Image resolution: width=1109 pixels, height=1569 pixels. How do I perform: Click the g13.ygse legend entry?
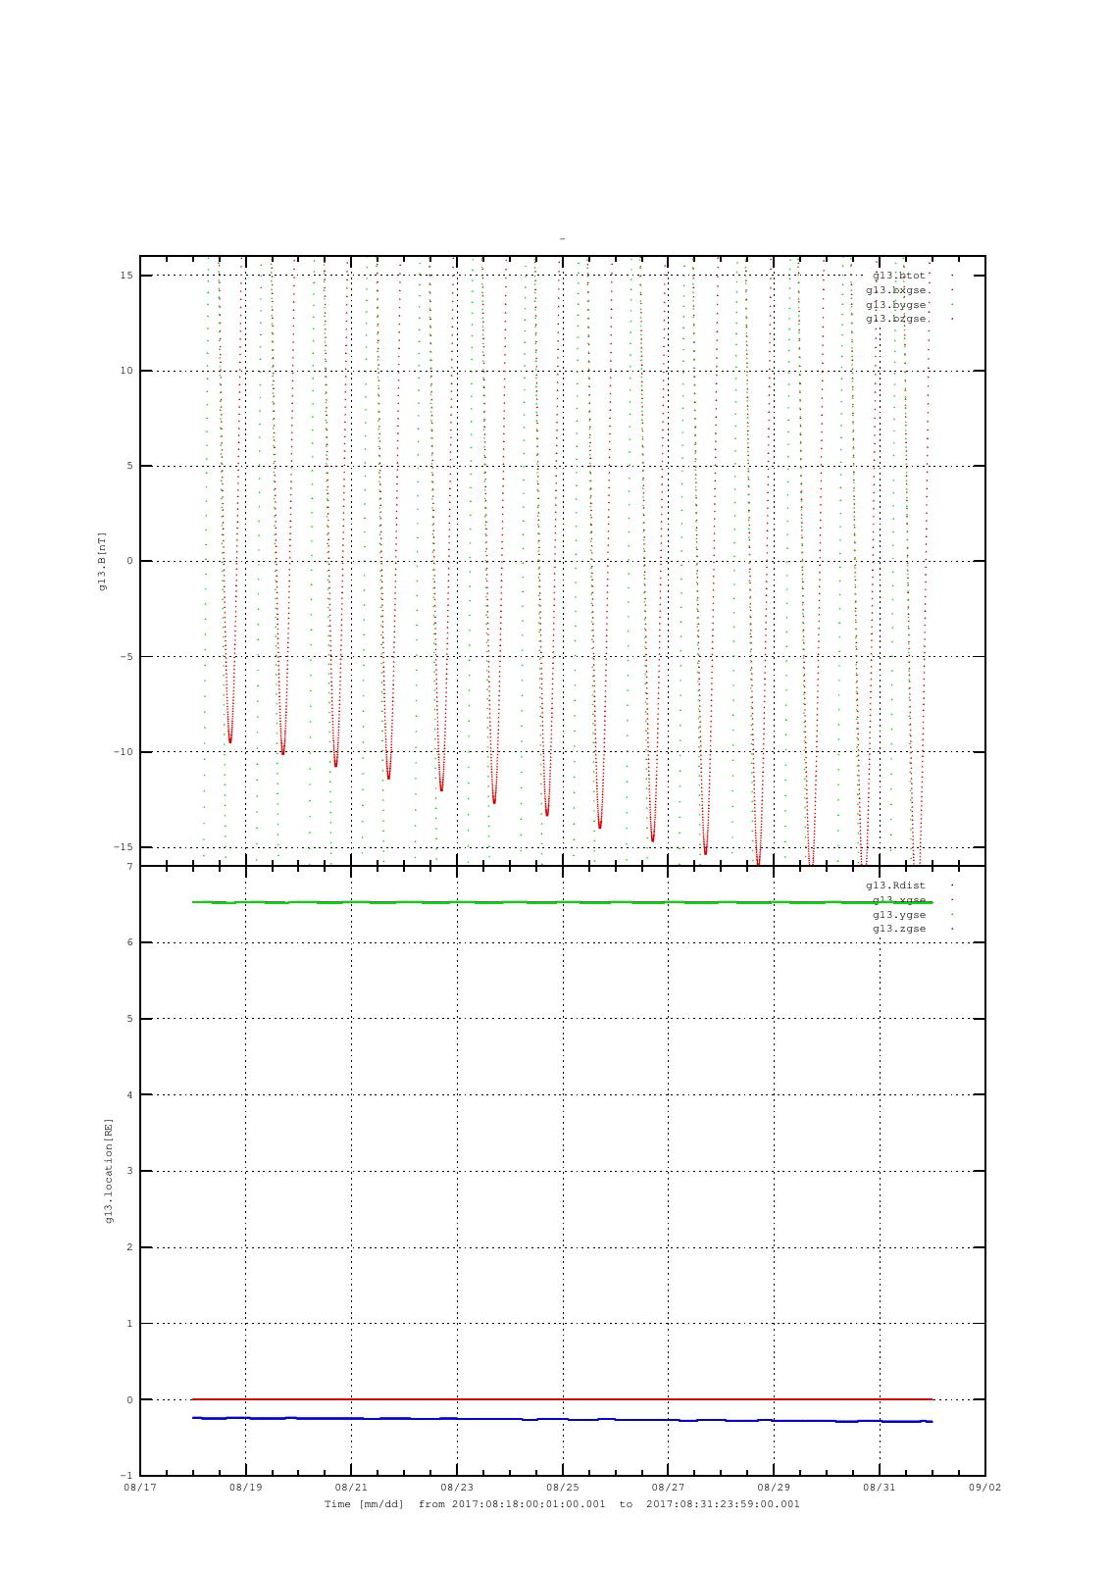(x=899, y=915)
